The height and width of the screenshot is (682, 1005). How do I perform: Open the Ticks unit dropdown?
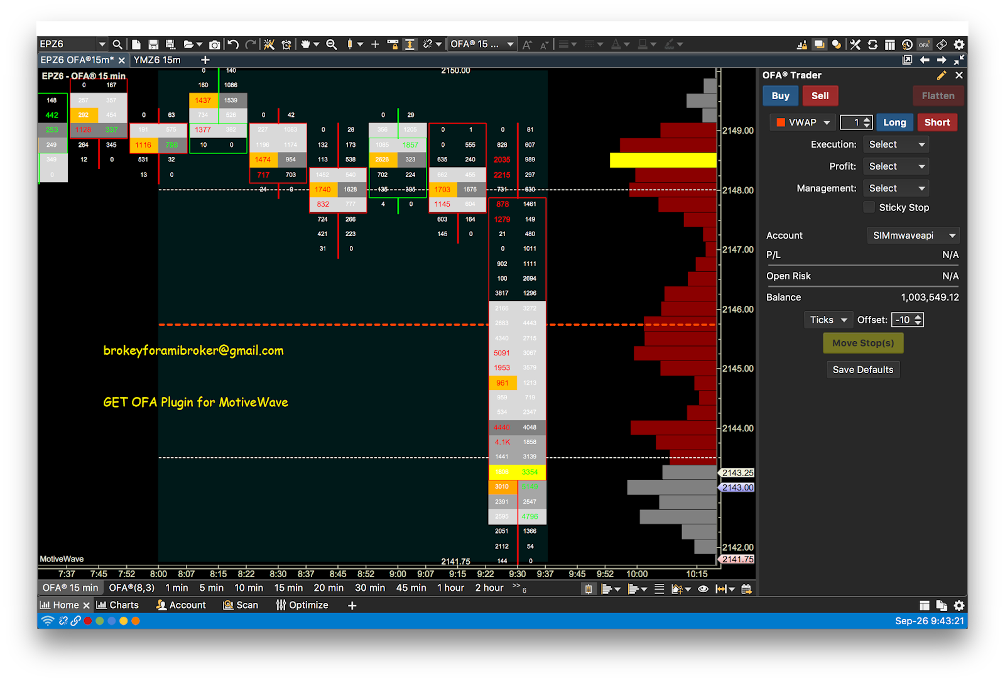(828, 320)
